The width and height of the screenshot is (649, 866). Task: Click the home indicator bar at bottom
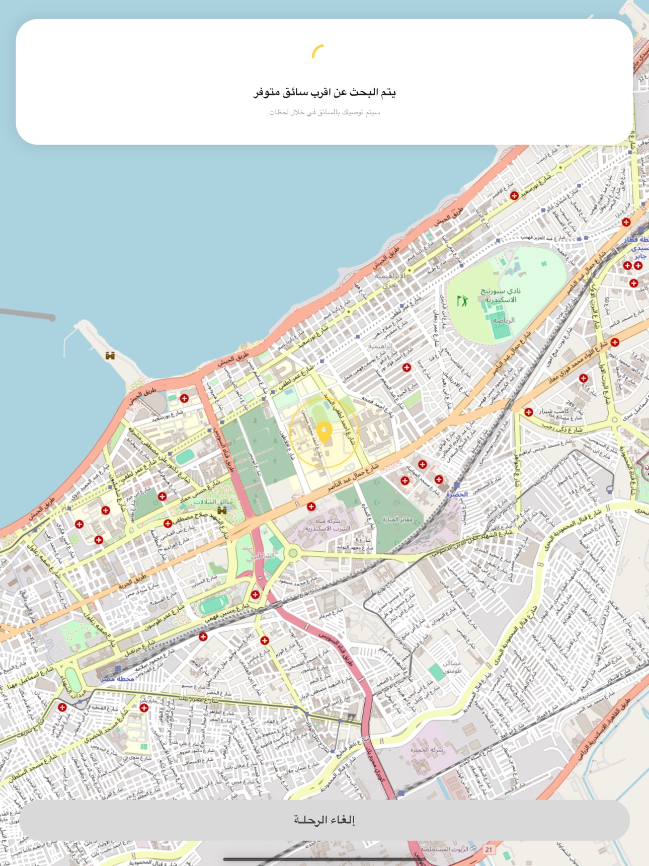324,859
